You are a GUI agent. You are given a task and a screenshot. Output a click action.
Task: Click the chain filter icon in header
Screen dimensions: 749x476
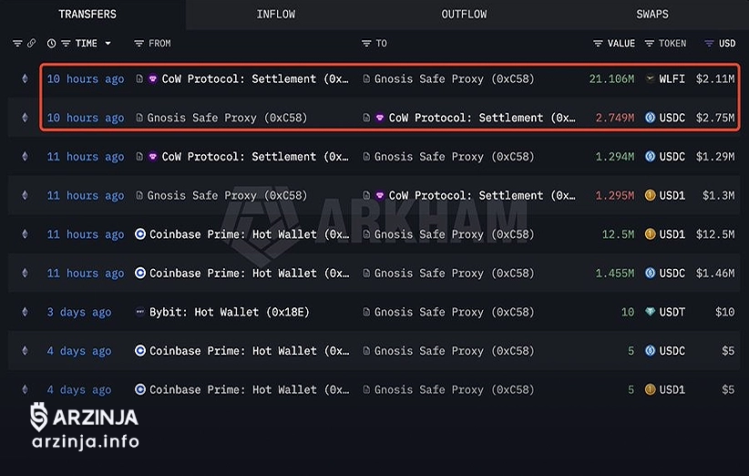point(17,43)
